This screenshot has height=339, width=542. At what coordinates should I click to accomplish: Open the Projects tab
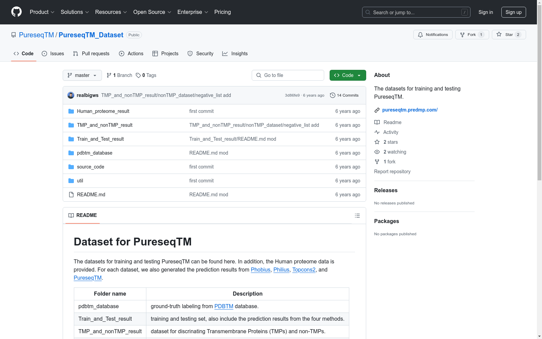(165, 54)
